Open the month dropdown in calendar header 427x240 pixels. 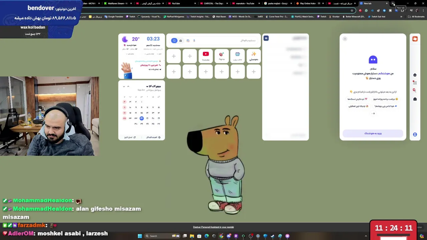tap(153, 86)
